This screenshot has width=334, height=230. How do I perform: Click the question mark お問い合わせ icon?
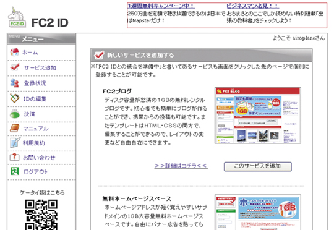pyautogui.click(x=14, y=157)
